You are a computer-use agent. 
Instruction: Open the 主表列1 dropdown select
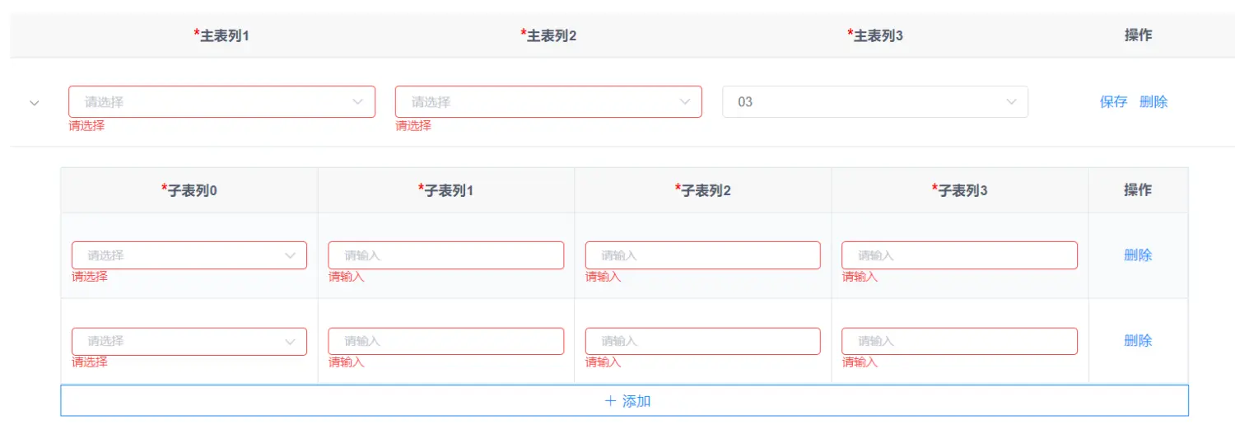[x=221, y=102]
